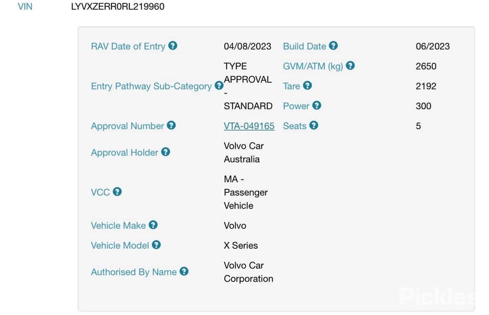
Task: Click the Tare question mark icon
Action: coord(308,85)
